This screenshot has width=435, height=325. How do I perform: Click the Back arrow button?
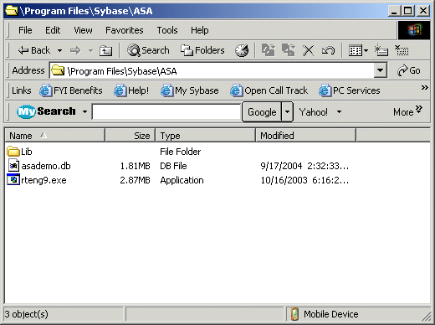(x=33, y=50)
